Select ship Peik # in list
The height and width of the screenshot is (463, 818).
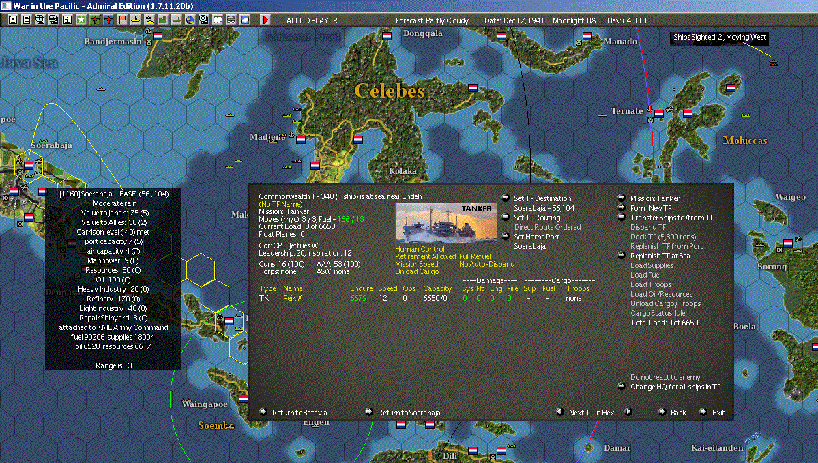[293, 298]
